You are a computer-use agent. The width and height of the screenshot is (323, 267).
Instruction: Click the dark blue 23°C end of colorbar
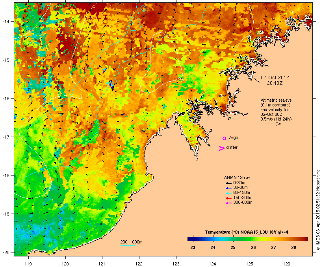(x=190, y=239)
